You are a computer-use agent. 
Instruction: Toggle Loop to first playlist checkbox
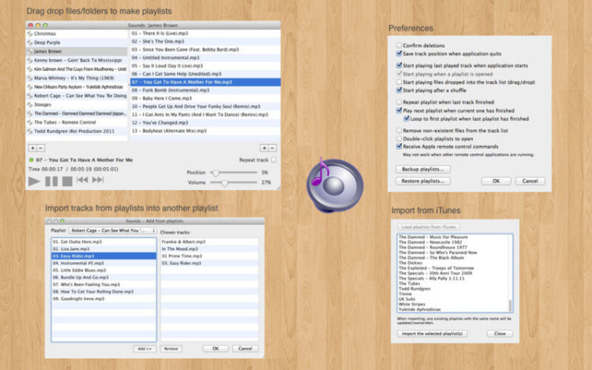[x=407, y=118]
